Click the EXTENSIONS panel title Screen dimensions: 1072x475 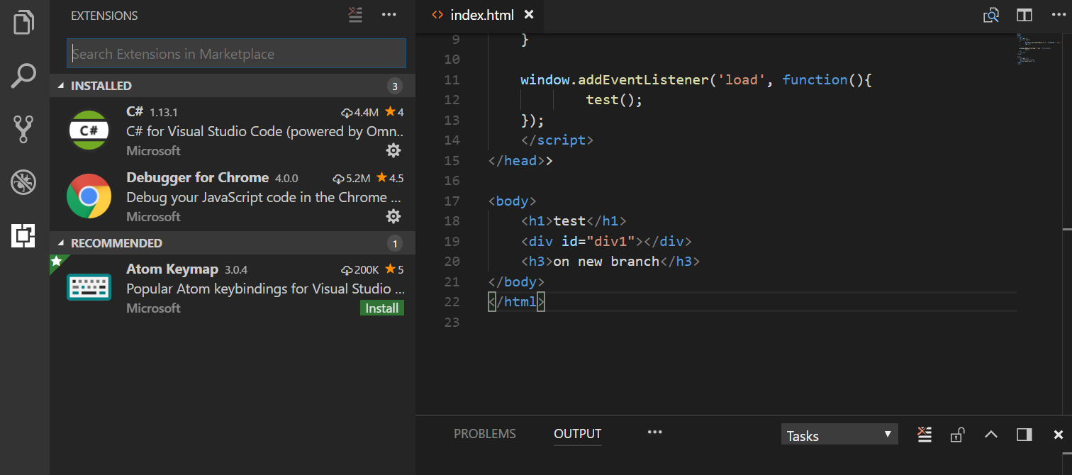[104, 16]
